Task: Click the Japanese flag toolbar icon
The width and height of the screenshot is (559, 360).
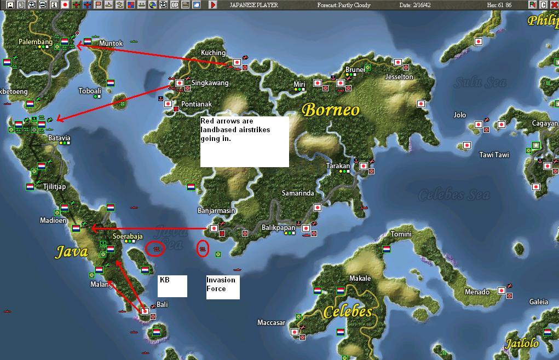Action: (x=65, y=4)
